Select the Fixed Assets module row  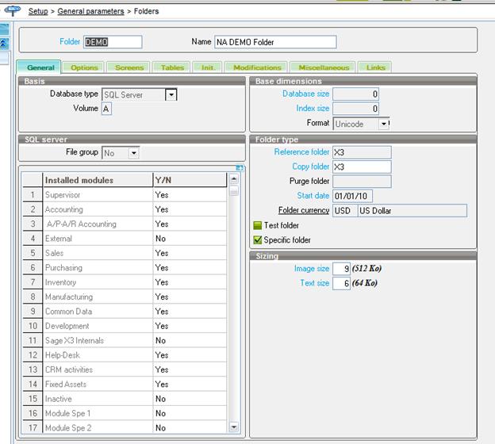125,384
